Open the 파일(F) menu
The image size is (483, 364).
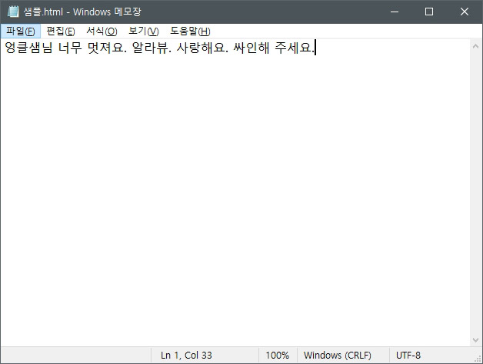coord(20,31)
